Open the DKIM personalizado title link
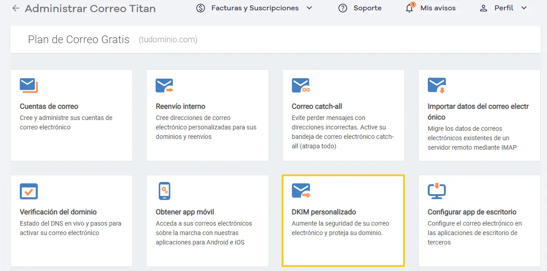 [x=324, y=212]
